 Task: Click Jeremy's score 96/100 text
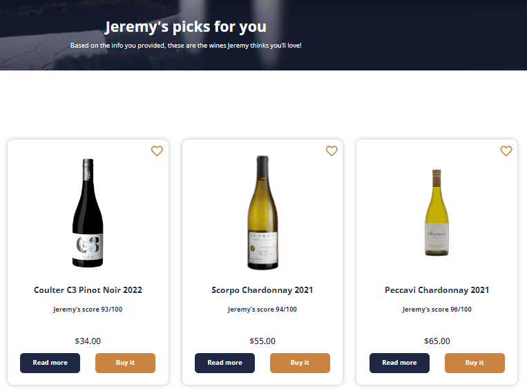[x=437, y=310]
